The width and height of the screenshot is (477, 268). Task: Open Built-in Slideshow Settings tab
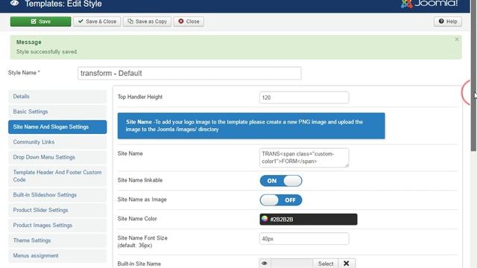(57, 195)
